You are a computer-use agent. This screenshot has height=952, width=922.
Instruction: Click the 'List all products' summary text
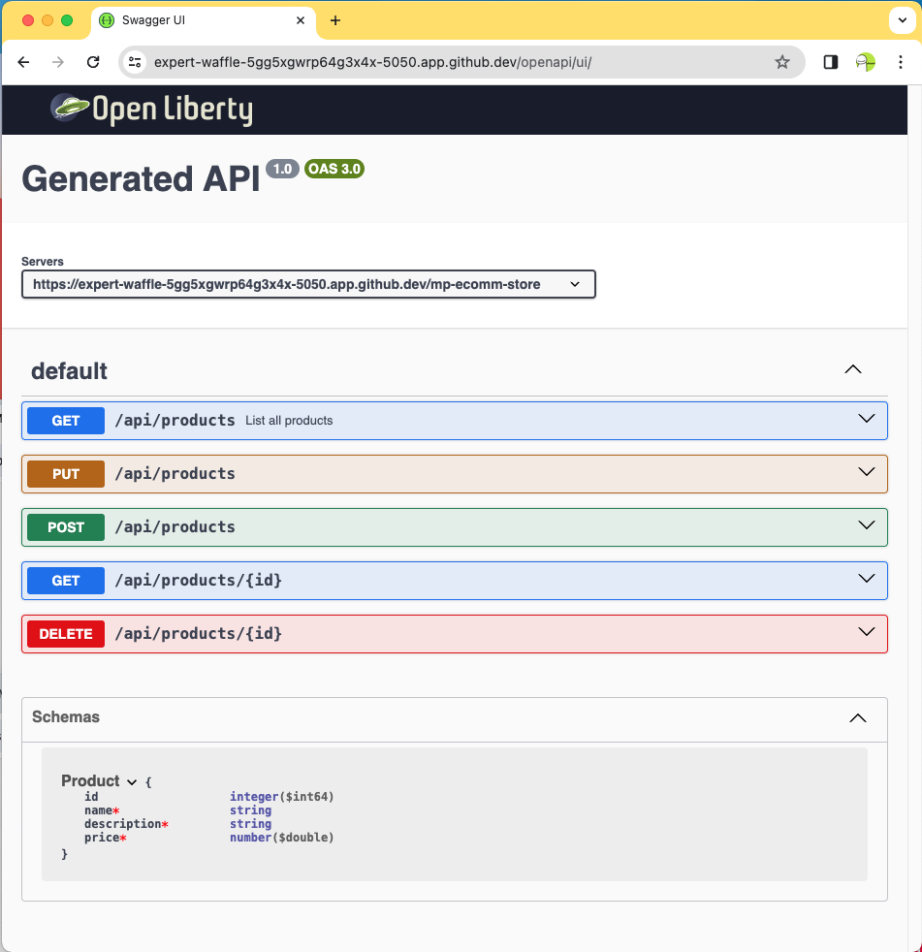click(289, 421)
